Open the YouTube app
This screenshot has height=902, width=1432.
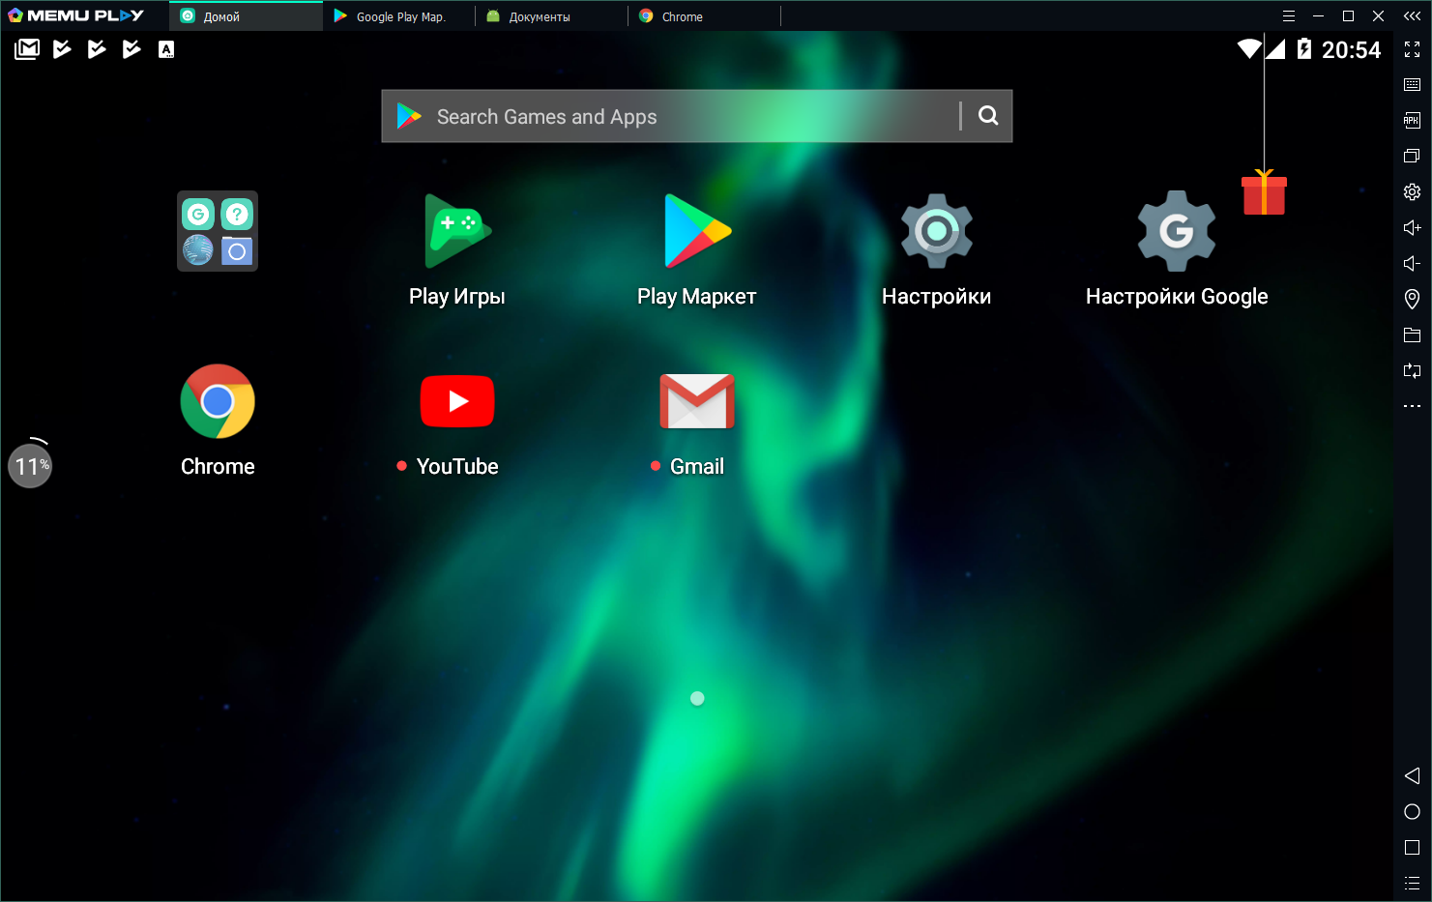[457, 402]
